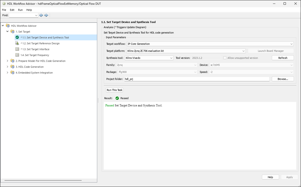Select 1.3. Set Target Interface
This screenshot has height=187, width=301.
click(x=35, y=49)
